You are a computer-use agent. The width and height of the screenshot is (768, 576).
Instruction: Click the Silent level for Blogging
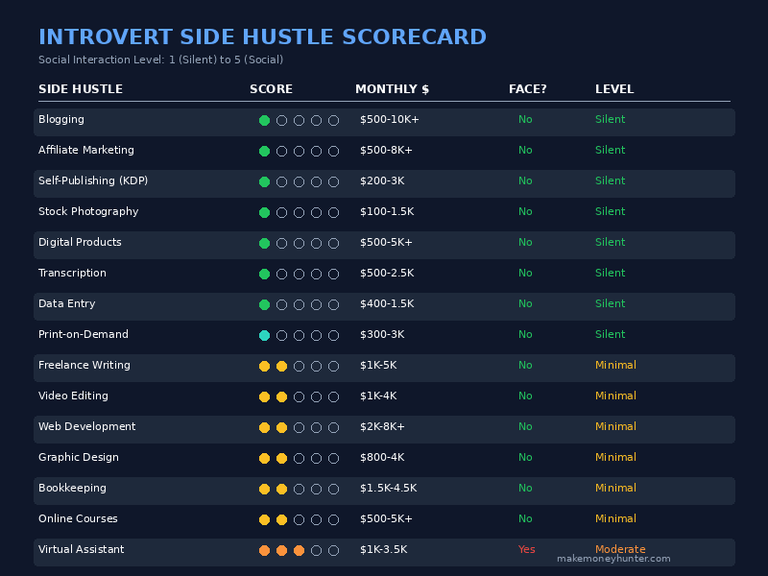point(610,119)
